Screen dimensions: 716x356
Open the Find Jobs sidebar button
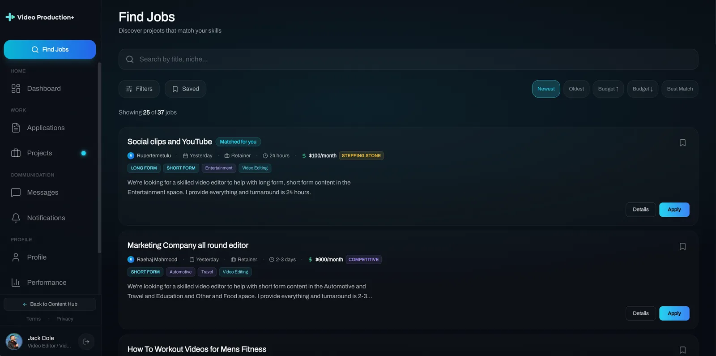pos(50,50)
